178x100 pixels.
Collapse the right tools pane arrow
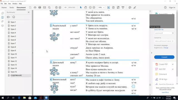tap(152, 53)
